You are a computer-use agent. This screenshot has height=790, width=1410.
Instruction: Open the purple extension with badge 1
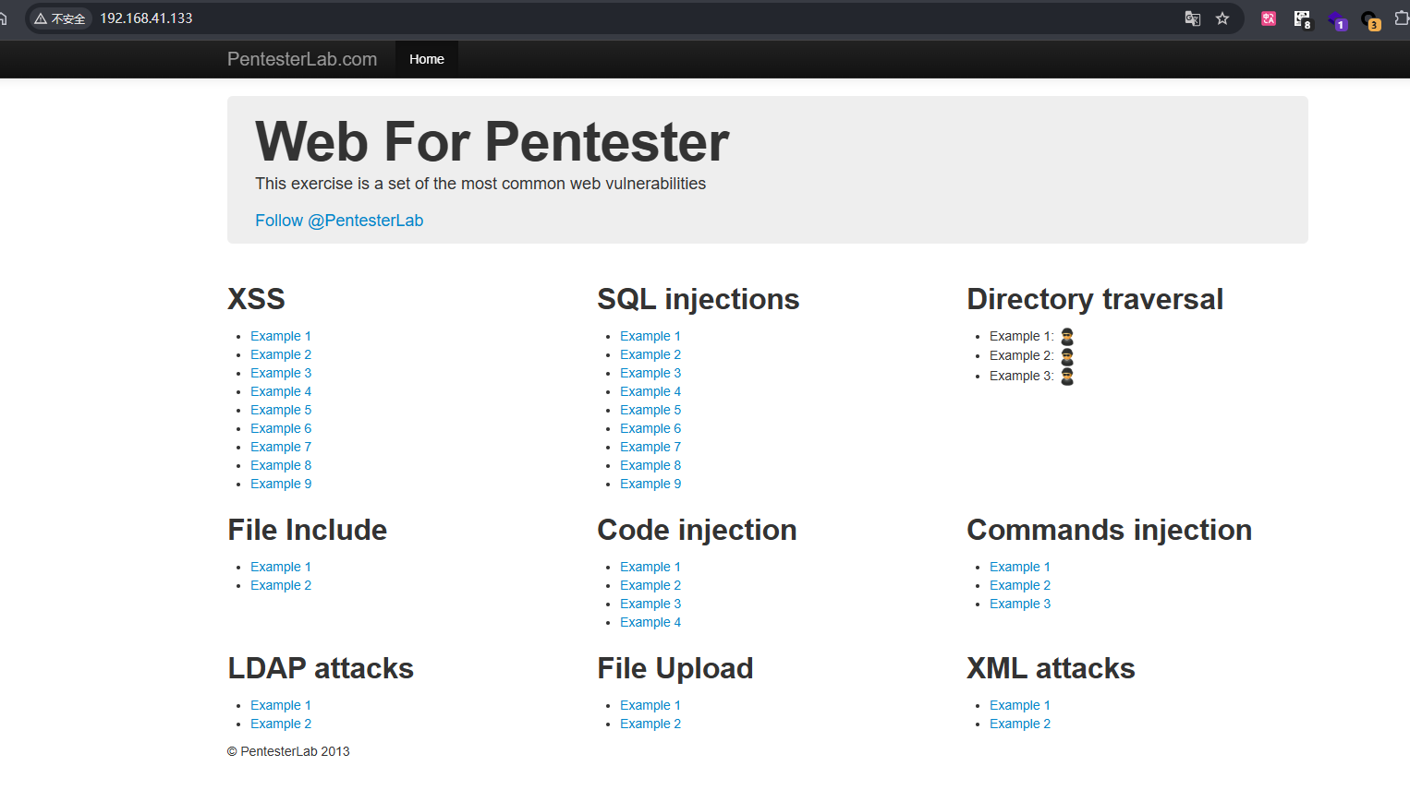click(1337, 19)
